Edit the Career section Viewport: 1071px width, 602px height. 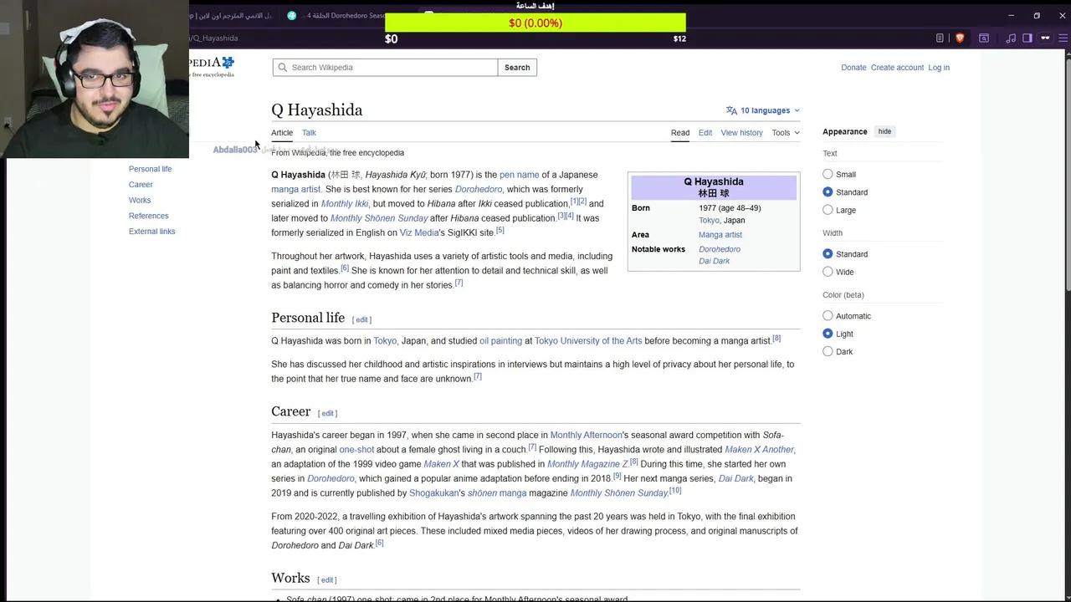click(x=327, y=413)
